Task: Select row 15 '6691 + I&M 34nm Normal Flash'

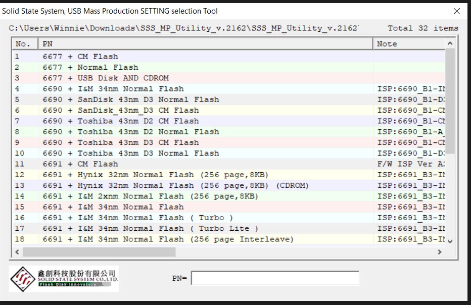Action: click(x=229, y=207)
